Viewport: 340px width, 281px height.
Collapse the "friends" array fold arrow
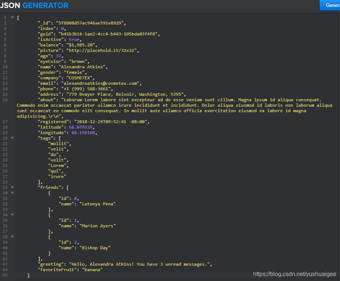pyautogui.click(x=12, y=187)
